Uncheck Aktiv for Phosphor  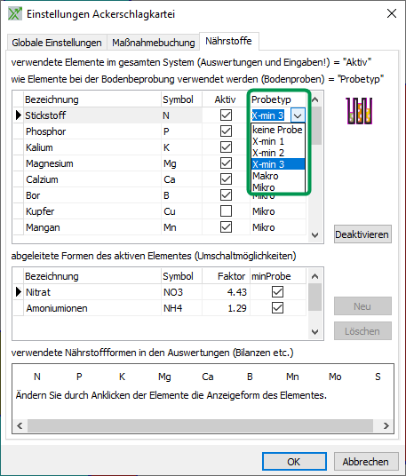point(226,131)
